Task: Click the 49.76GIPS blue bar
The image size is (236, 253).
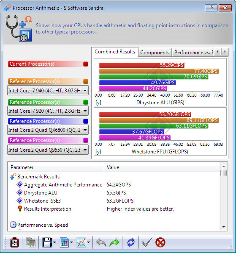Action: click(138, 83)
